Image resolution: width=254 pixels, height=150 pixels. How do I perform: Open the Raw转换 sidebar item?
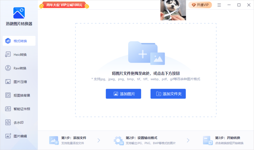tap(19, 68)
